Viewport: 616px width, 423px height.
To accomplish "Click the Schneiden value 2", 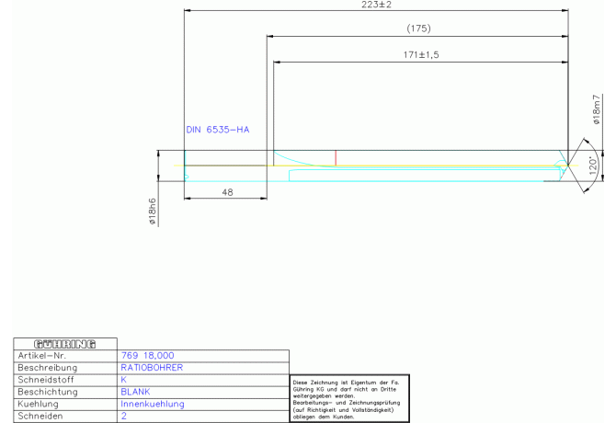I will pyautogui.click(x=124, y=416).
